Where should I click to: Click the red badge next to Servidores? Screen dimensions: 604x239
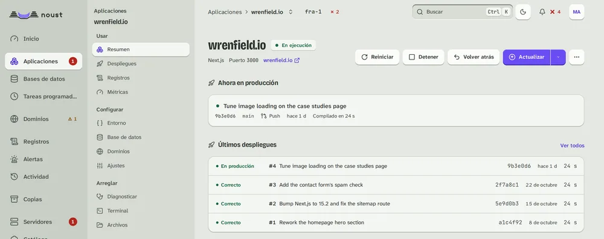pyautogui.click(x=73, y=222)
